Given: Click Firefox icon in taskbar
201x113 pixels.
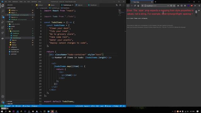Looking at the screenshot, I should click(x=52, y=111).
